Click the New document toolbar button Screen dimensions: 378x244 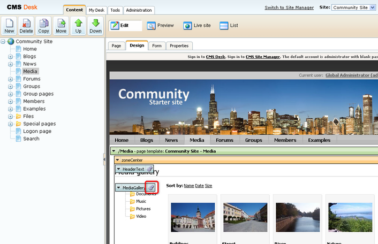pos(9,26)
